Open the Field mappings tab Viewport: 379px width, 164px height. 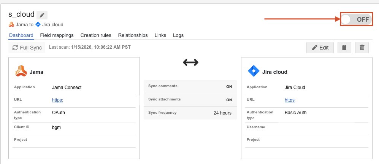[x=57, y=35]
